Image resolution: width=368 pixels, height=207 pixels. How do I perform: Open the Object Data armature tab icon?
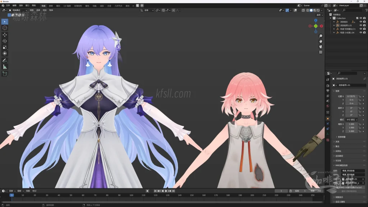328,134
